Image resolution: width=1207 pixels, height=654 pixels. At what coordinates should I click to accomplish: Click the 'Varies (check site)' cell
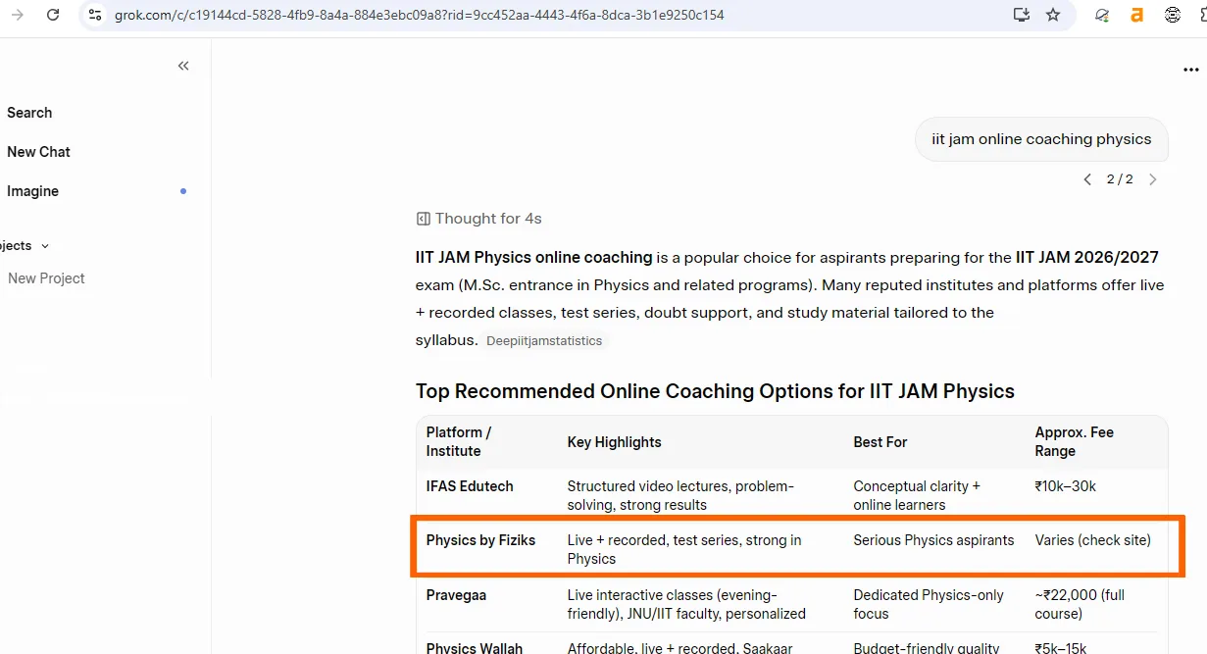[1093, 540]
